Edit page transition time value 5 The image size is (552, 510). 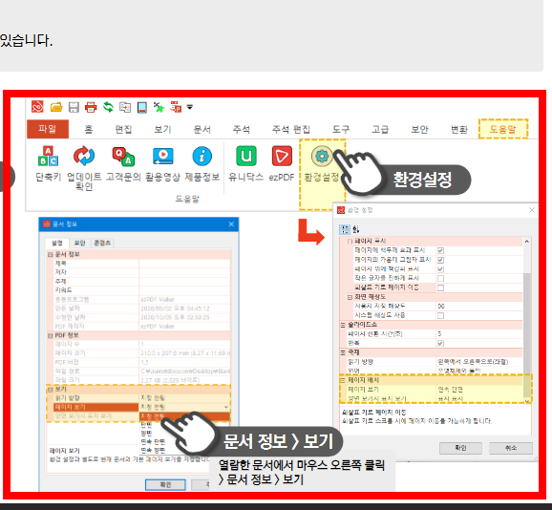point(479,334)
